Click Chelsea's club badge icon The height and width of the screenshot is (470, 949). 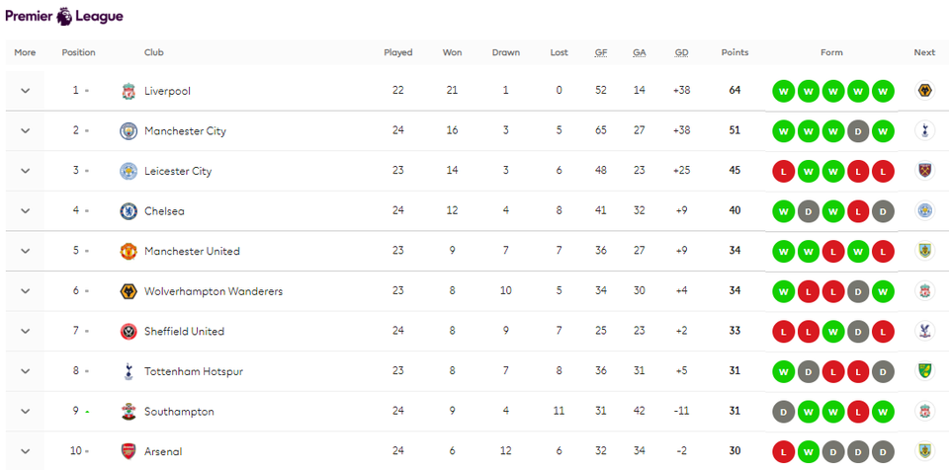pyautogui.click(x=129, y=211)
